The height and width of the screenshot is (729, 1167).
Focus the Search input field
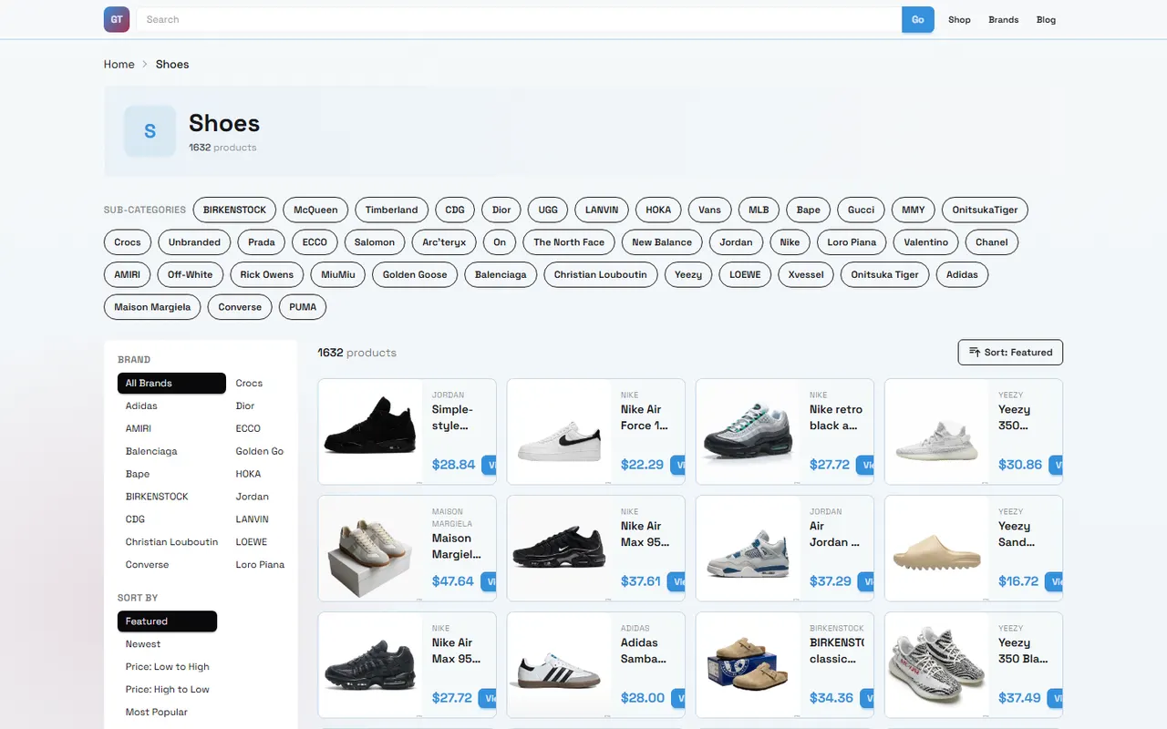(x=519, y=19)
